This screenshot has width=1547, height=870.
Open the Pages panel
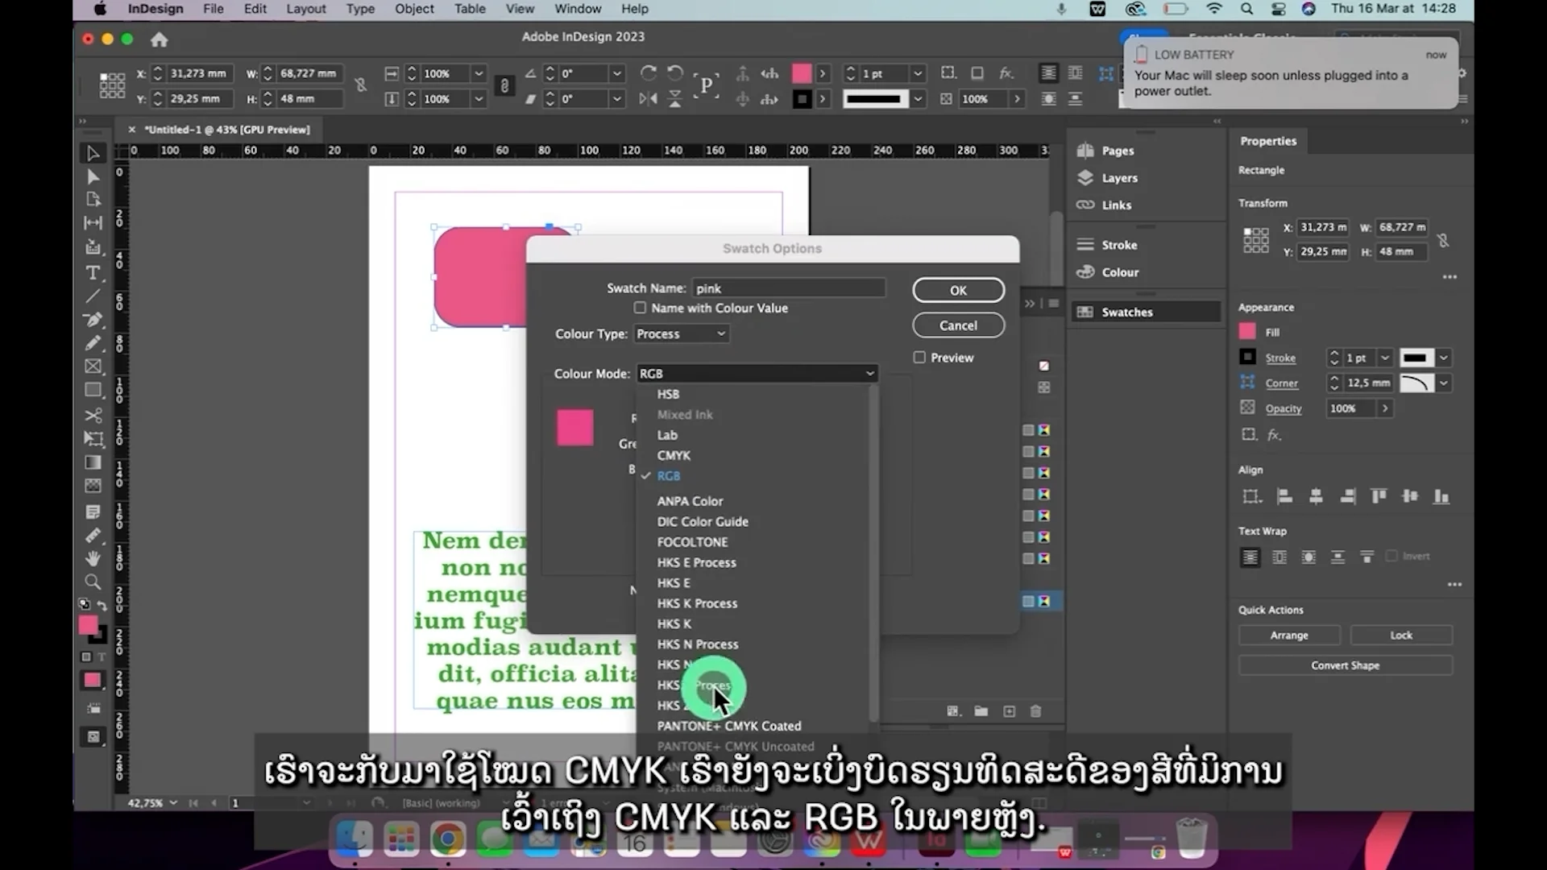pos(1117,150)
